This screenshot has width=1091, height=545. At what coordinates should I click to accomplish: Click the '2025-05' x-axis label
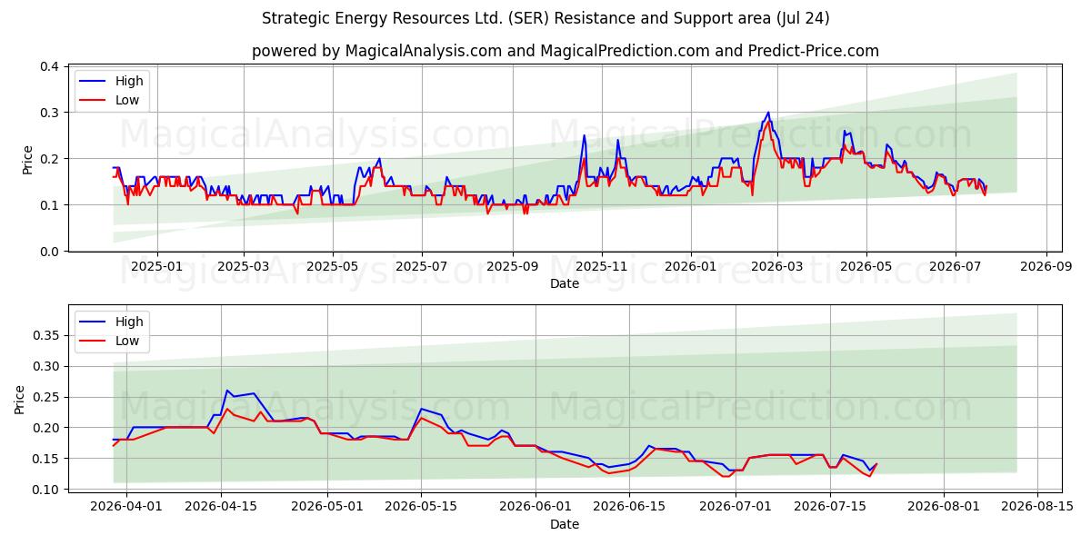[332, 268]
